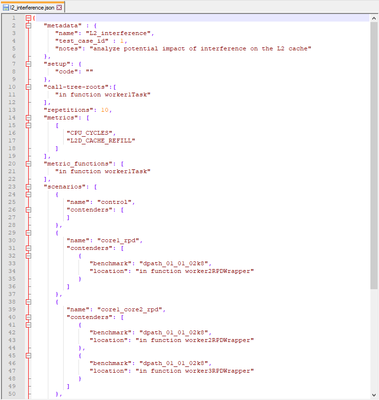
Task: Close the l2_interference.json tab
Action: click(59, 7)
